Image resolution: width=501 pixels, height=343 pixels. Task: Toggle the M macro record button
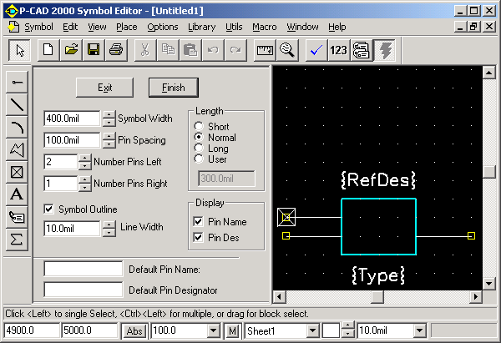[232, 330]
